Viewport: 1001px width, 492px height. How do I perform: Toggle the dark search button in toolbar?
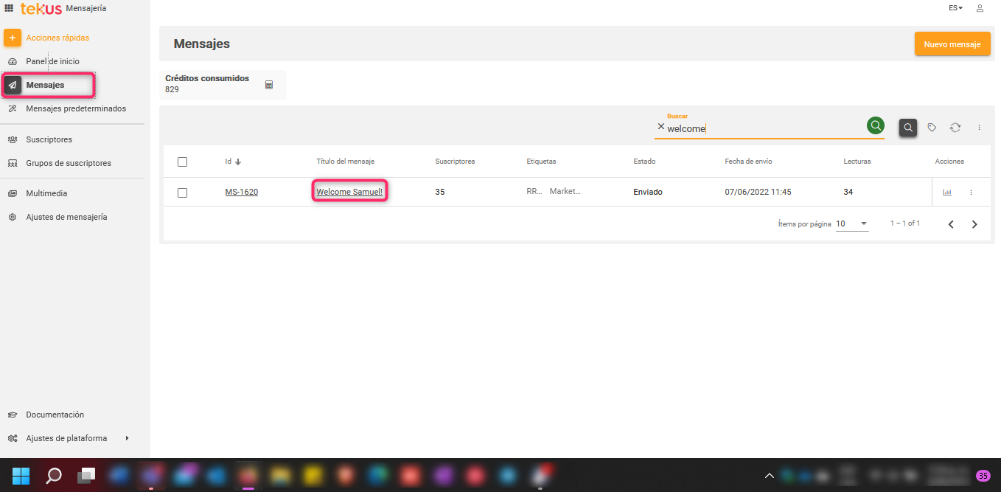pos(908,128)
